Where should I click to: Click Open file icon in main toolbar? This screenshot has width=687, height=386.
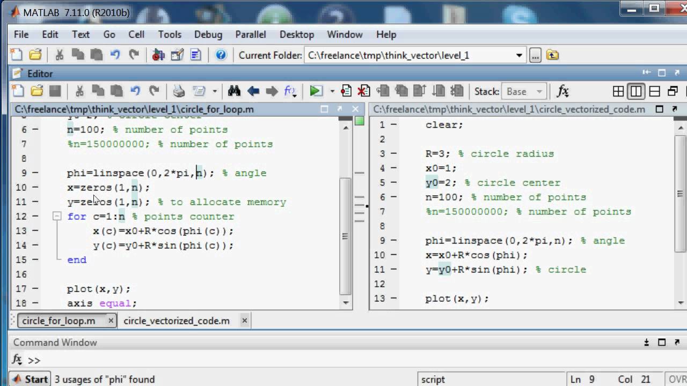35,55
